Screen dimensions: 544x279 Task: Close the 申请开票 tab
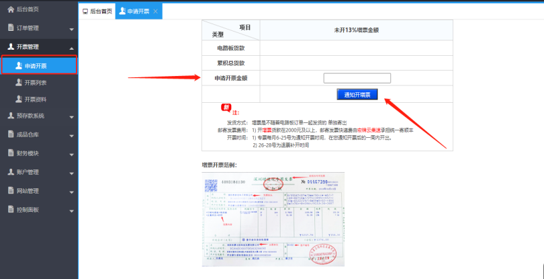156,12
